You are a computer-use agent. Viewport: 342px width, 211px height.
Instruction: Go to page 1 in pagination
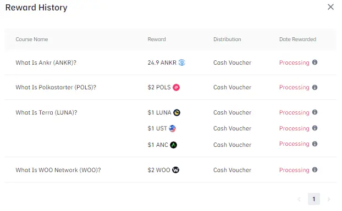(314, 199)
